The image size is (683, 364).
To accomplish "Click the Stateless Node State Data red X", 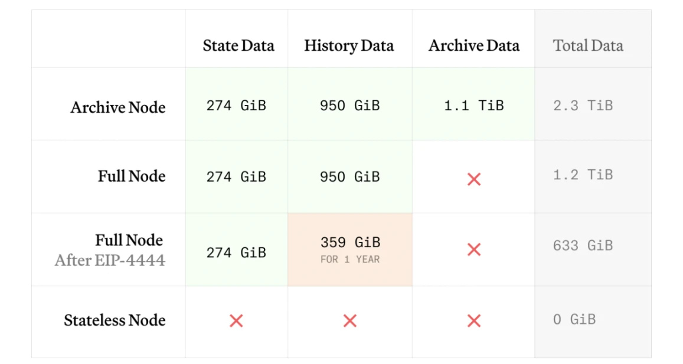I will 236,321.
